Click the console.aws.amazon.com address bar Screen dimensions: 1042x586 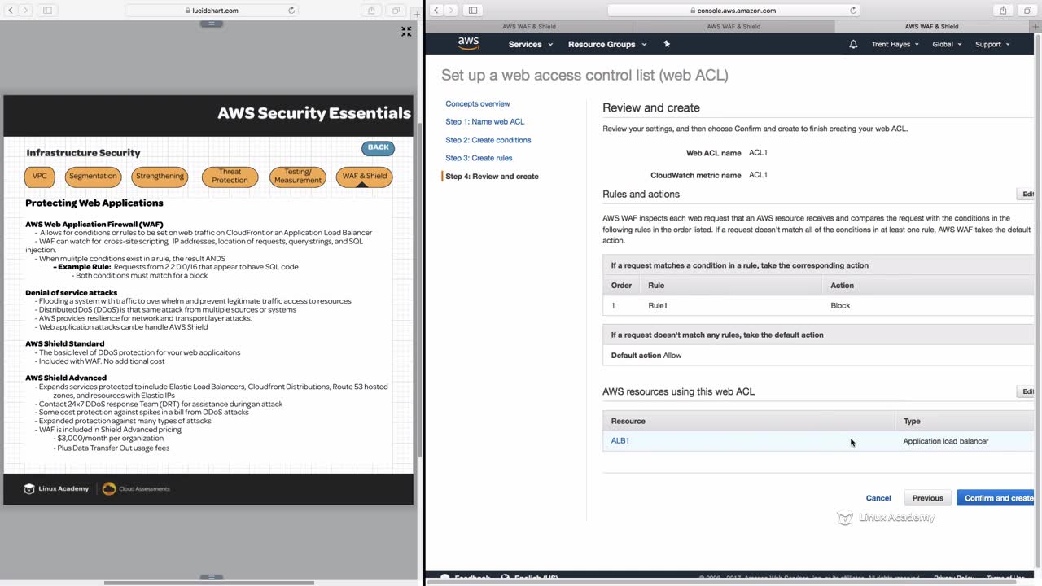coord(733,11)
